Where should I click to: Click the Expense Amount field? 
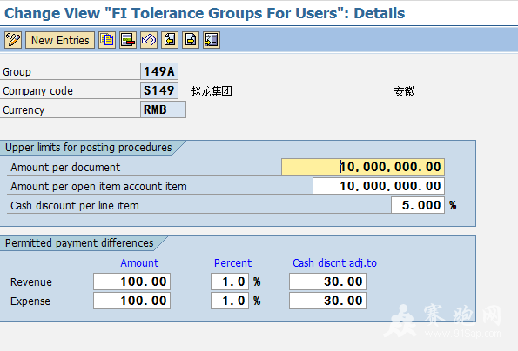[131, 301]
